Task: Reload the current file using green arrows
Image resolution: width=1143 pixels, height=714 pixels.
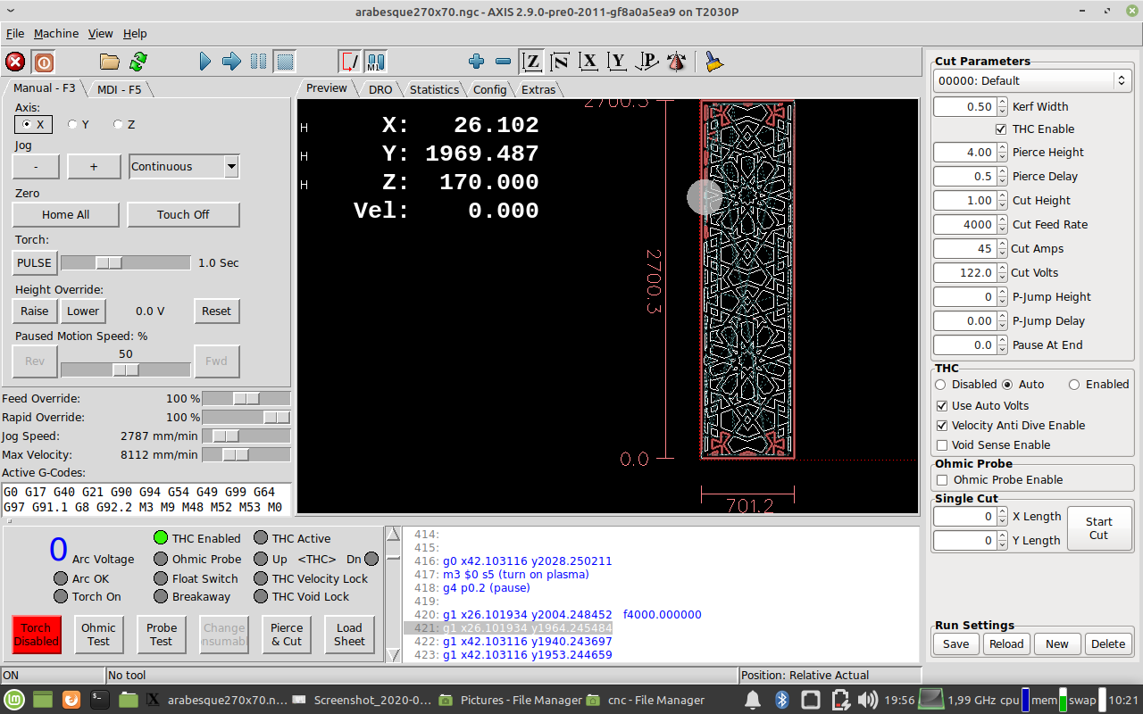Action: (x=138, y=62)
